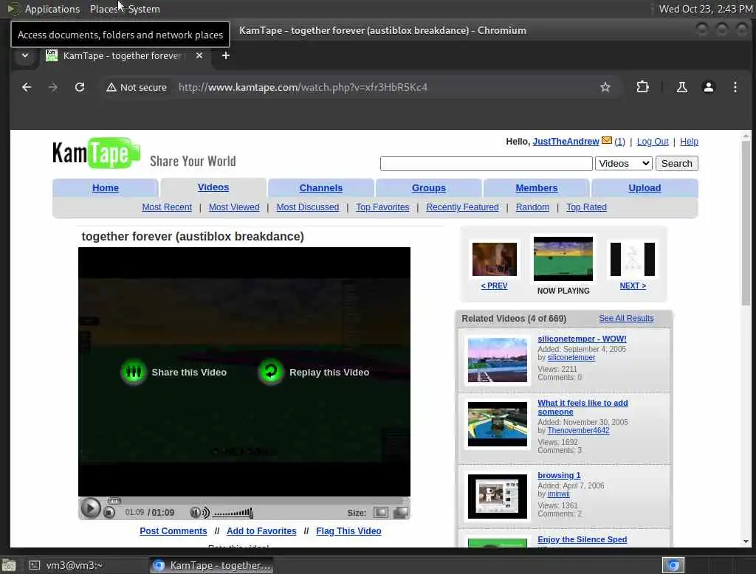756x574 pixels.
Task: Play the video with the play button
Action: (90, 508)
